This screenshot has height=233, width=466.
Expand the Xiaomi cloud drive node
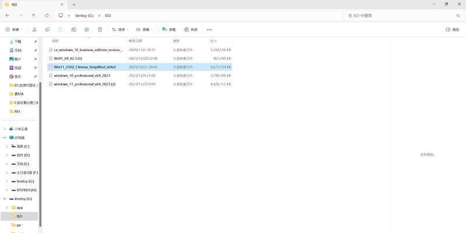[5, 129]
